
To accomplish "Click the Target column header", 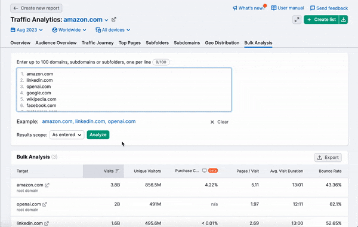I will pos(23,171).
